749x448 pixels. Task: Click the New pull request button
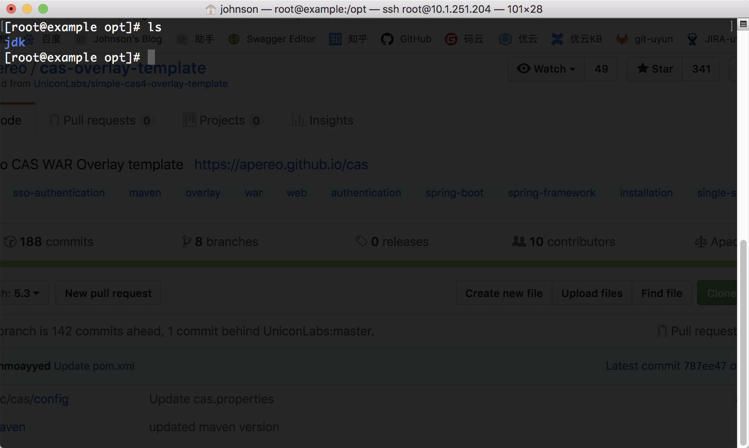pos(108,293)
